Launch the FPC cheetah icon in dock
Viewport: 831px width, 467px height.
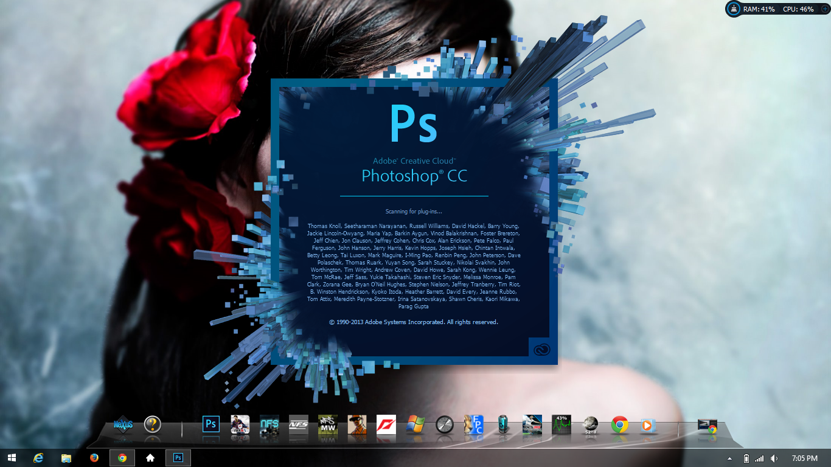(x=474, y=424)
